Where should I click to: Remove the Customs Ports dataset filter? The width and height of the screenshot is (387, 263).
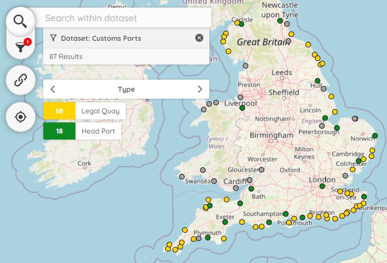(x=199, y=38)
